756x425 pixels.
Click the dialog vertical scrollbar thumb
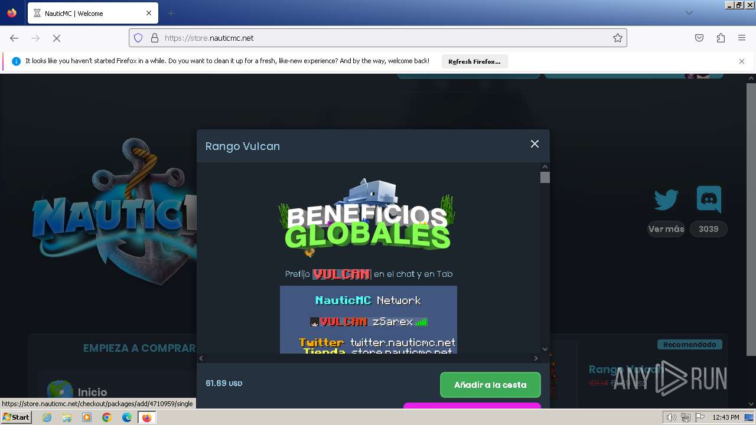click(x=545, y=177)
